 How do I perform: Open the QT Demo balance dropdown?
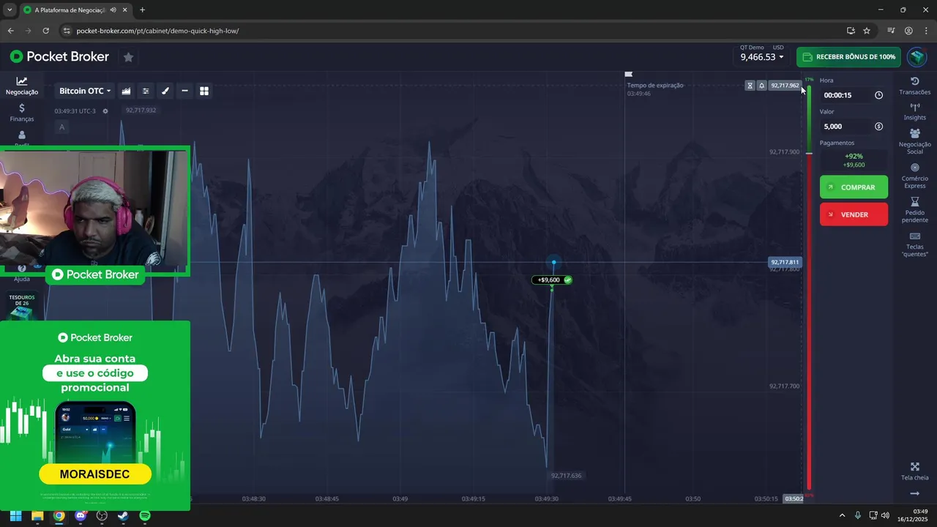[762, 56]
